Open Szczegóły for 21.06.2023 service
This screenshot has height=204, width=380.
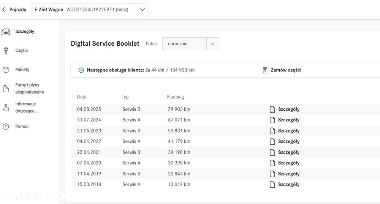289,131
